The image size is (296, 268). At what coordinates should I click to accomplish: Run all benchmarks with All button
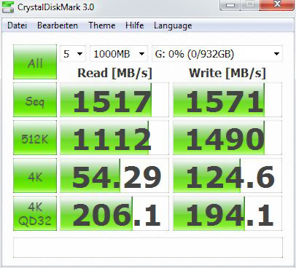click(35, 62)
